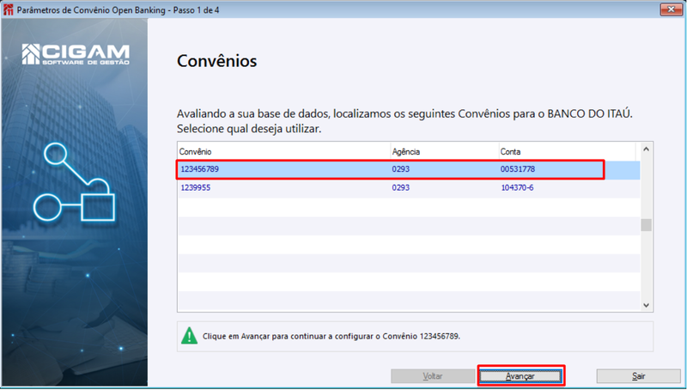This screenshot has width=687, height=390.
Task: Click the Convênios heading text
Action: (217, 61)
